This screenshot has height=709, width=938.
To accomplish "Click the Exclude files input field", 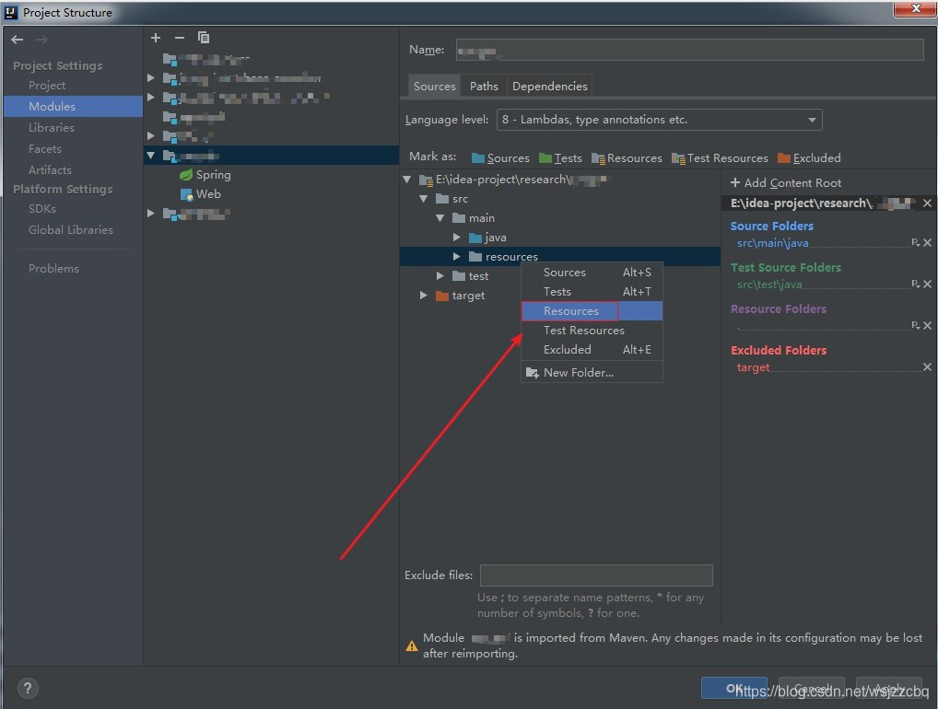I will (596, 575).
